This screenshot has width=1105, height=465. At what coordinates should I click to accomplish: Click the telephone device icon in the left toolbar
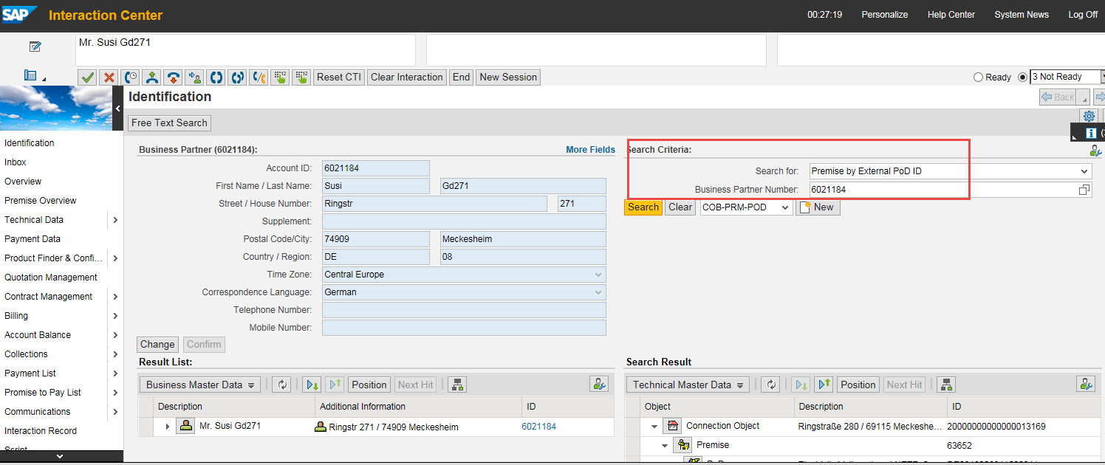coord(31,75)
